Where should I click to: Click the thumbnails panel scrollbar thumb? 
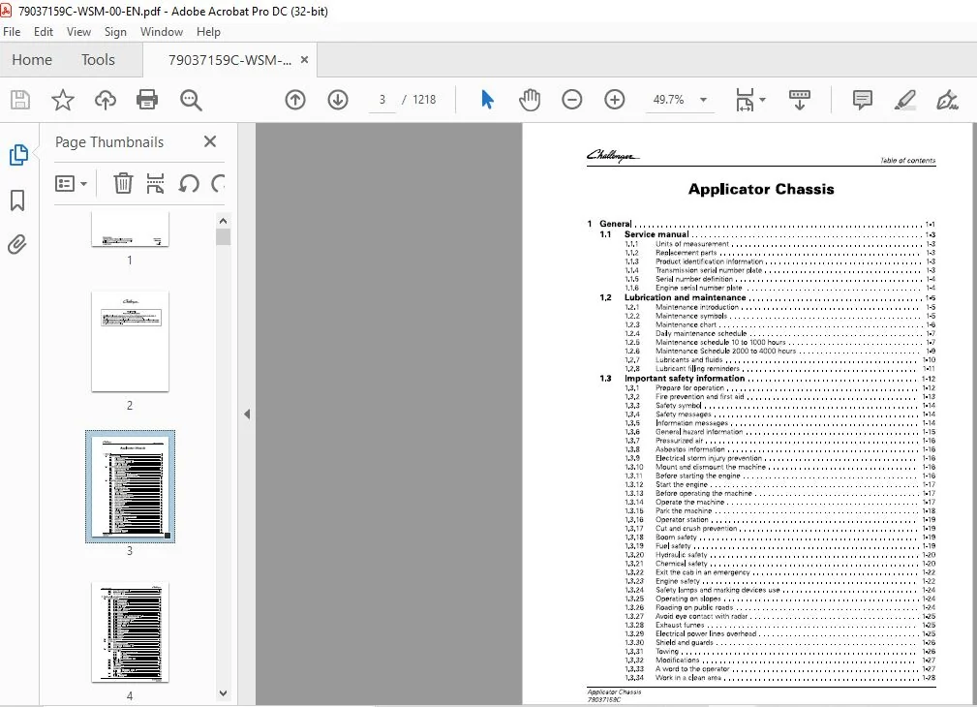click(x=223, y=237)
